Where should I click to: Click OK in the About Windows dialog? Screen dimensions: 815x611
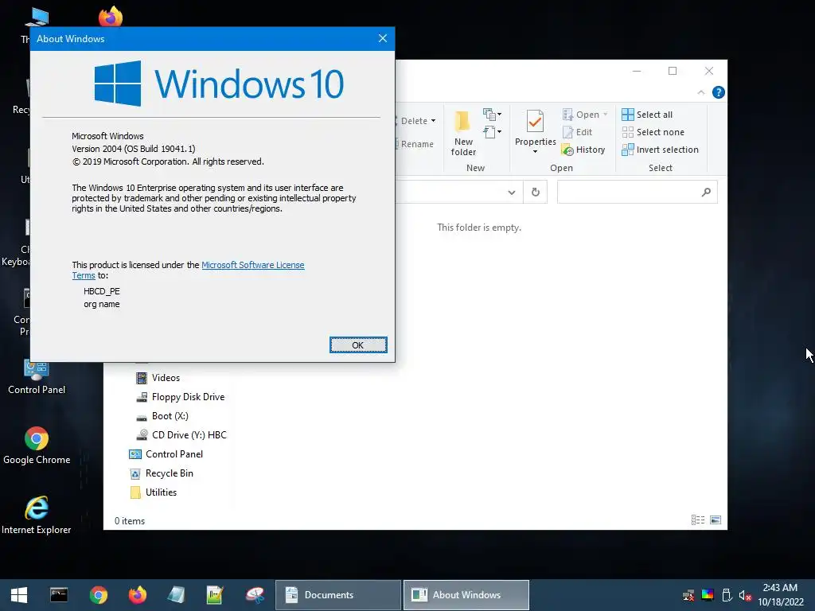pos(358,345)
